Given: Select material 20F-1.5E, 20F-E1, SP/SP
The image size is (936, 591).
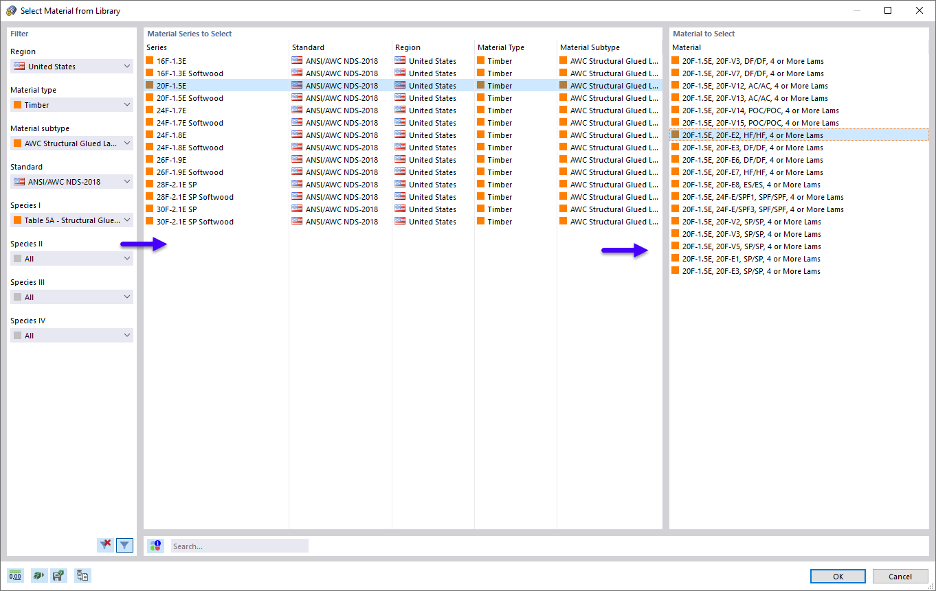Looking at the screenshot, I should 799,259.
